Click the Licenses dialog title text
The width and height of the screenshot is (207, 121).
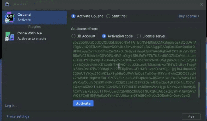coord(19,4)
